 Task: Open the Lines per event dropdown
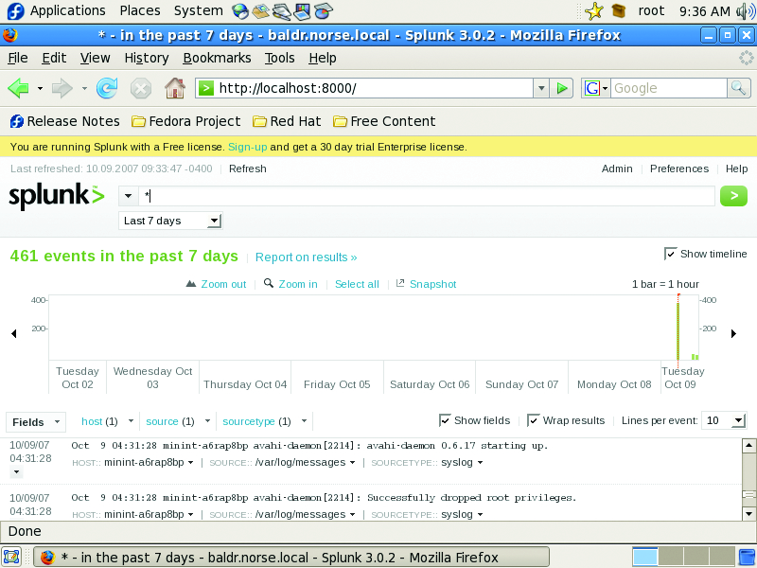(726, 420)
